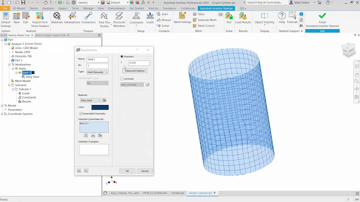Expand the Coordinate Systems node
Screen dimensions: 360x202
tap(2, 114)
